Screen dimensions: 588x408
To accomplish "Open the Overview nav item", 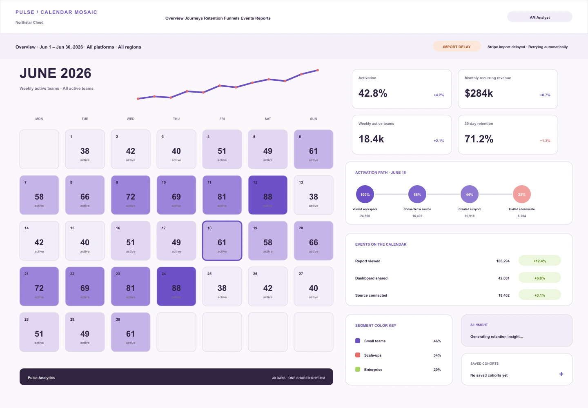I will (x=174, y=18).
